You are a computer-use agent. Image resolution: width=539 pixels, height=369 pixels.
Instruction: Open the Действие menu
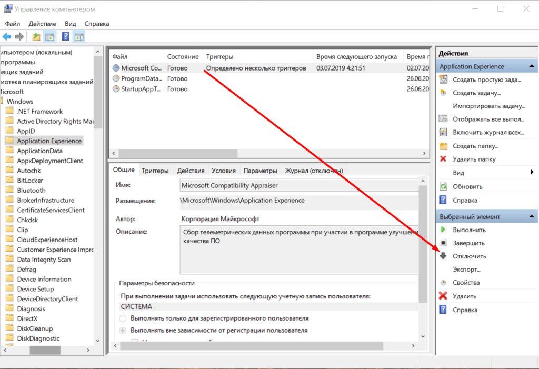click(x=42, y=24)
